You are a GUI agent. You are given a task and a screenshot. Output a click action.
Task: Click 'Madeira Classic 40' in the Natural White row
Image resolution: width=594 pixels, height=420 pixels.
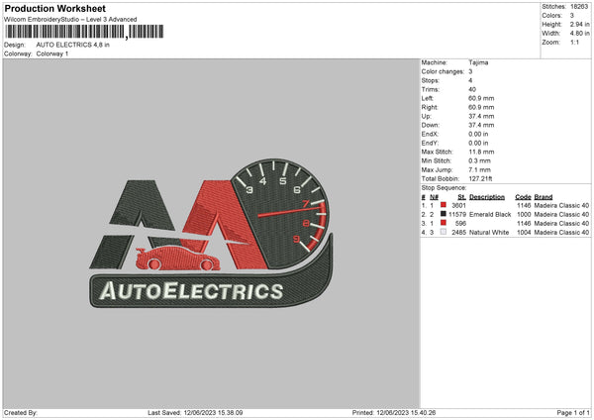click(x=561, y=233)
